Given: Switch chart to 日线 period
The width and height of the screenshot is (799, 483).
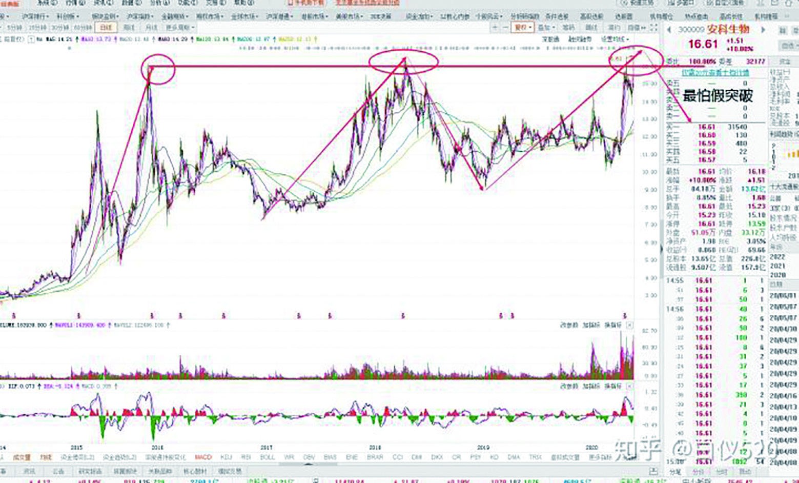Looking at the screenshot, I should click(x=106, y=27).
